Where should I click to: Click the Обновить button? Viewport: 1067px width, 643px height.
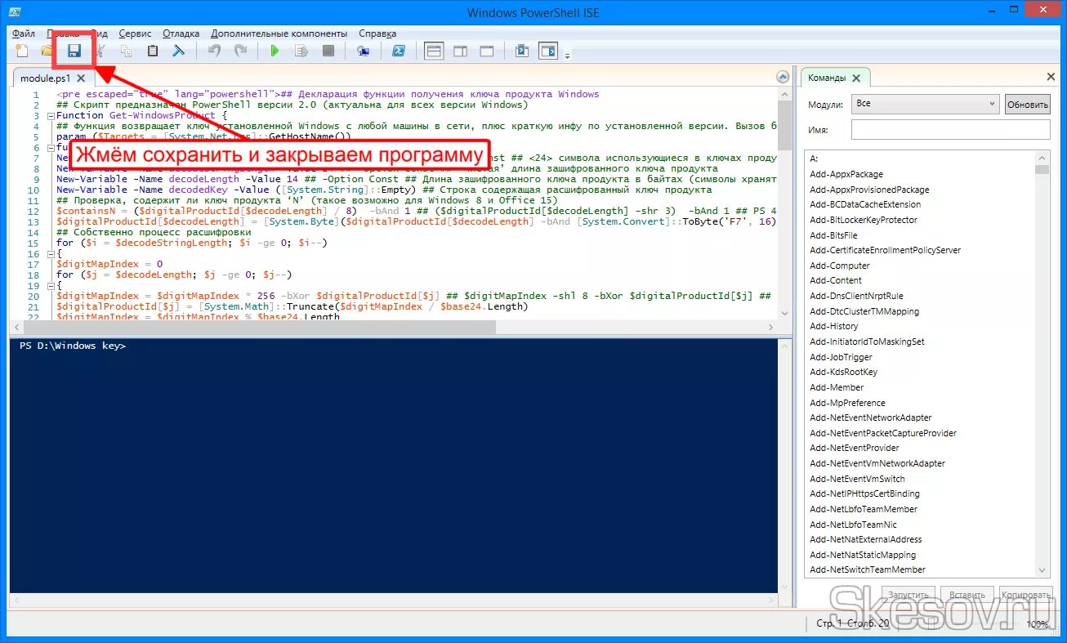(1028, 105)
